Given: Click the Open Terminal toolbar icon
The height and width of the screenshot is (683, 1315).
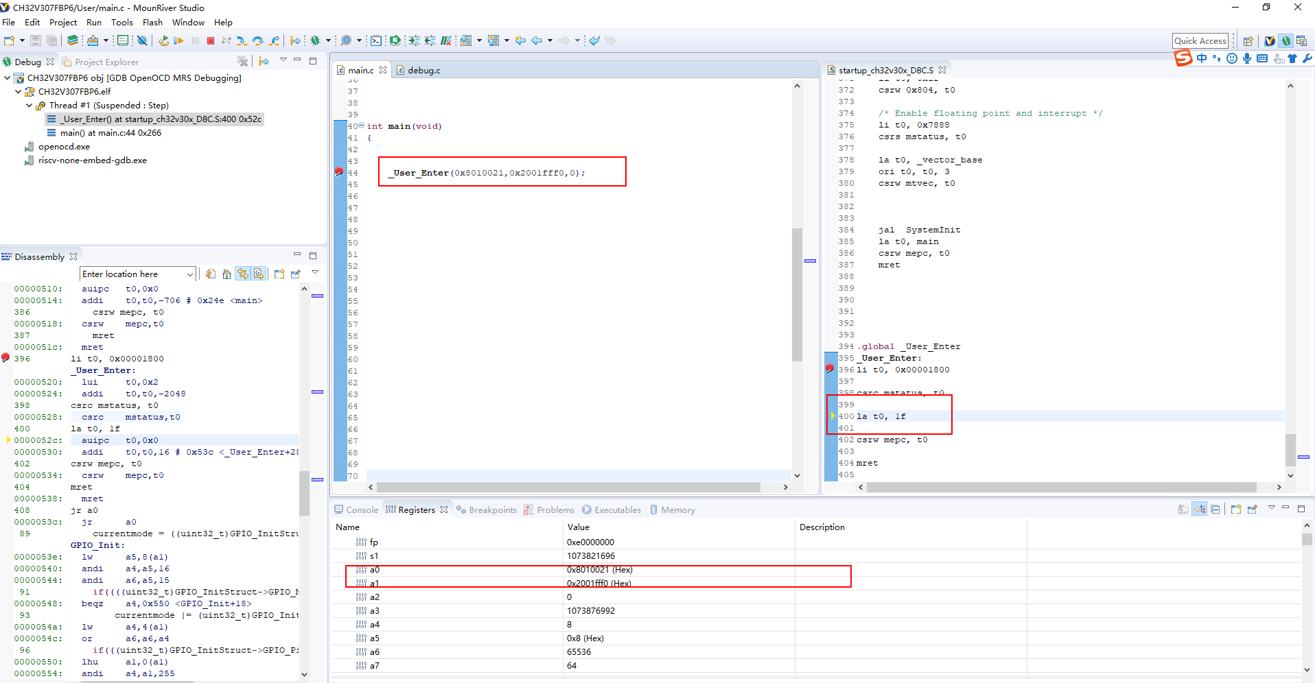Looking at the screenshot, I should pyautogui.click(x=376, y=40).
